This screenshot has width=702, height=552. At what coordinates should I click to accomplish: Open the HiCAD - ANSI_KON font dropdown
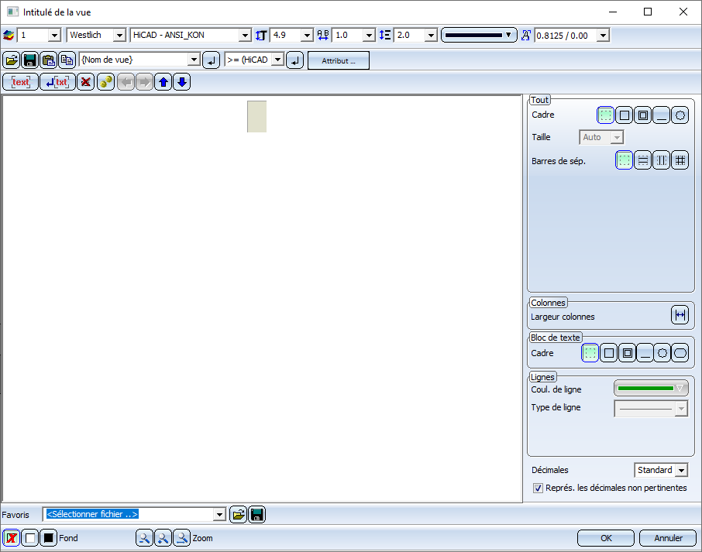(245, 36)
